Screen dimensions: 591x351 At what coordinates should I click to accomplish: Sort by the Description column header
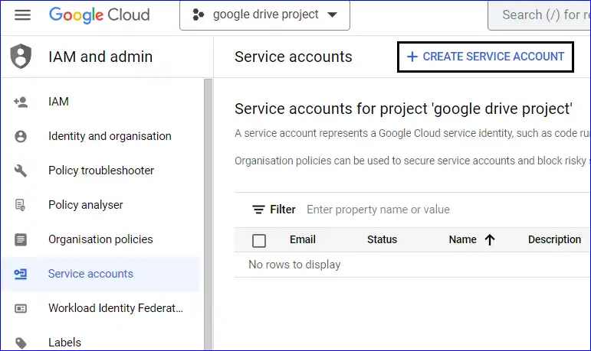pos(554,239)
